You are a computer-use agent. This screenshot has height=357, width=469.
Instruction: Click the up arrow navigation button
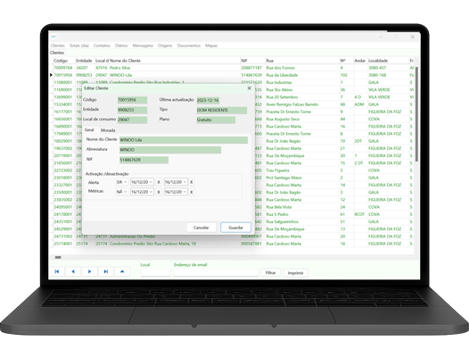pyautogui.click(x=122, y=271)
